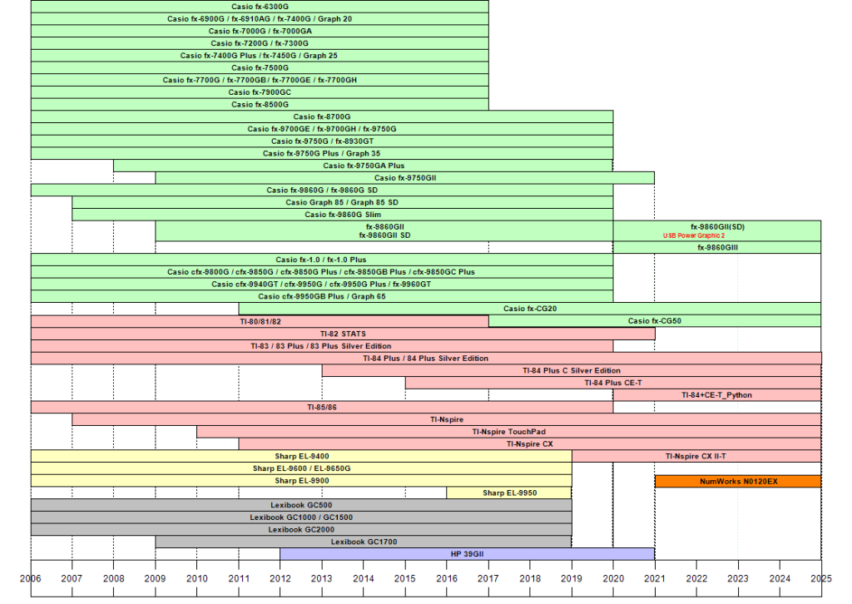The image size is (852, 604).
Task: Select 'Casio fx-9860G / fx-9860G SD' bar
Action: pyautogui.click(x=322, y=191)
